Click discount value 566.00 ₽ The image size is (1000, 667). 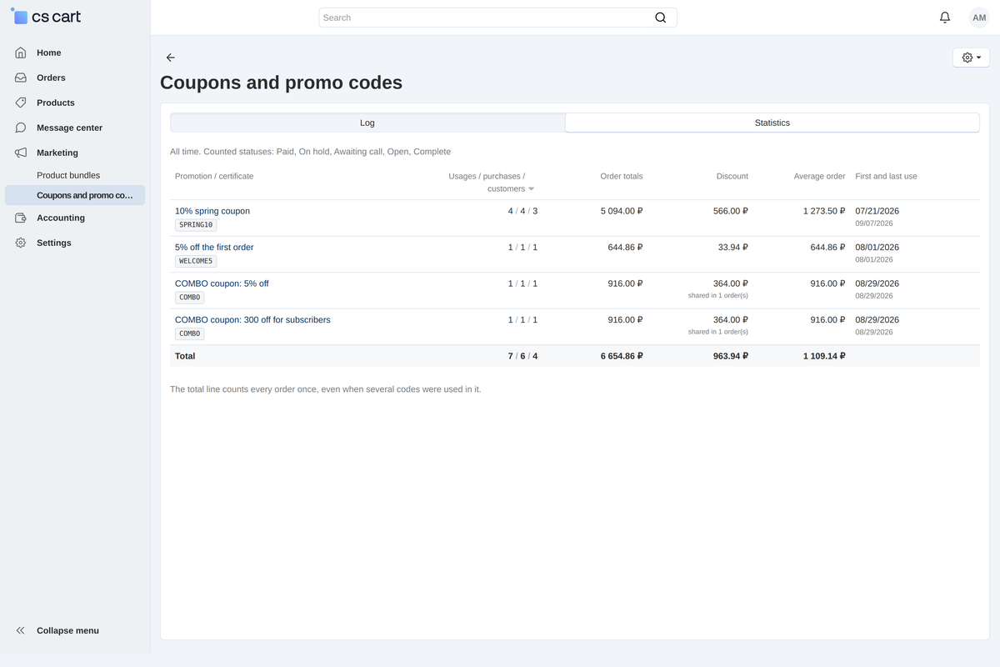click(x=731, y=211)
